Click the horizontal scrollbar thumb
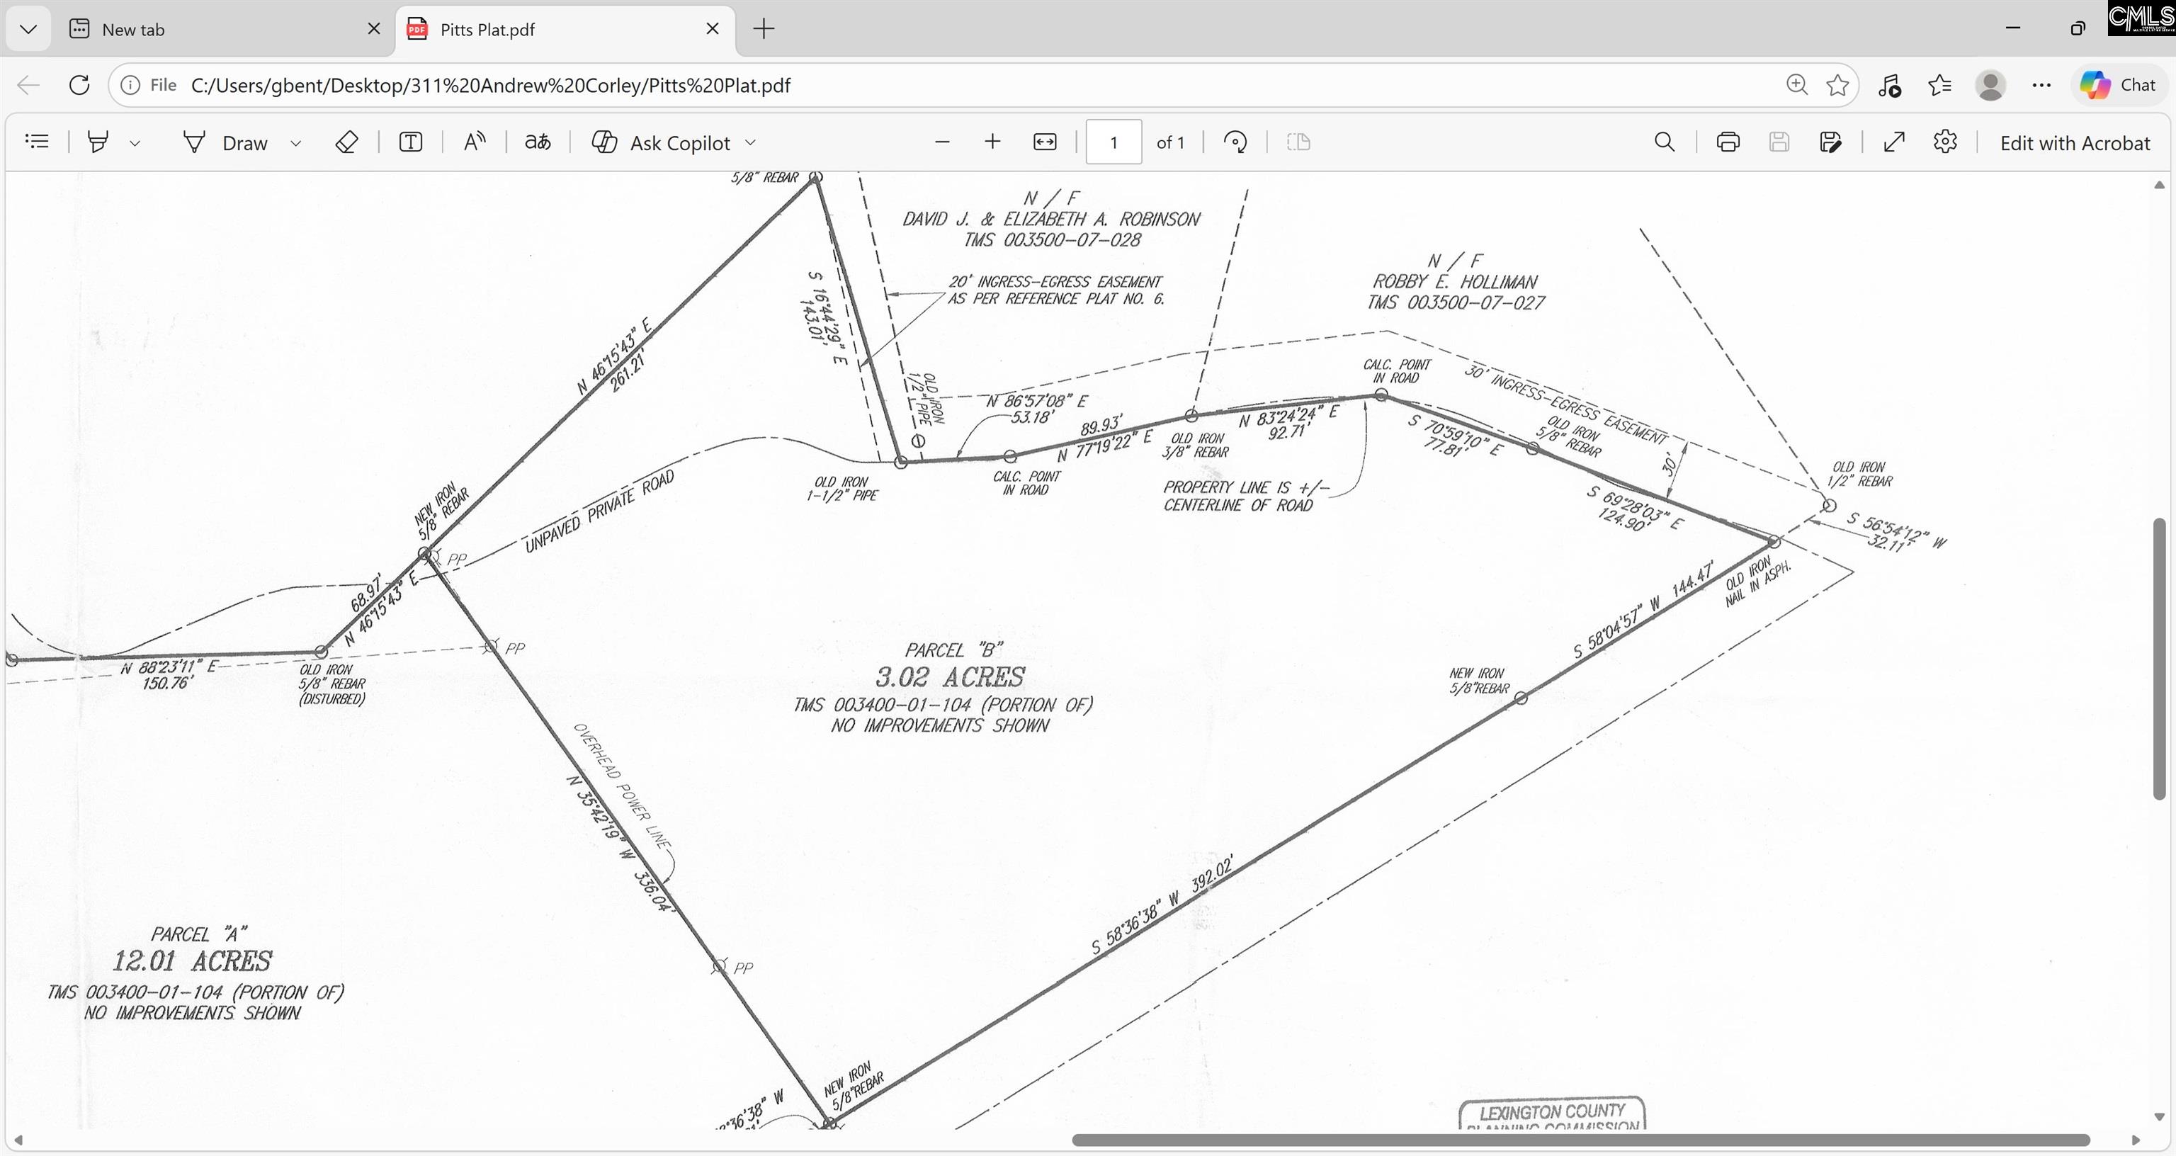 [1580, 1140]
